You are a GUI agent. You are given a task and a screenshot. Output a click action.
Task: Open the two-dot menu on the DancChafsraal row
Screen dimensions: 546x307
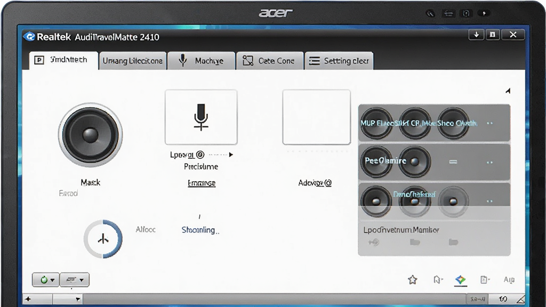489,201
